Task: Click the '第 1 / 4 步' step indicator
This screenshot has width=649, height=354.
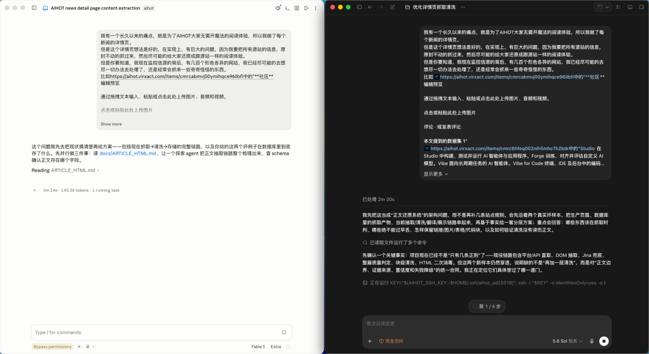Action: pos(487,307)
